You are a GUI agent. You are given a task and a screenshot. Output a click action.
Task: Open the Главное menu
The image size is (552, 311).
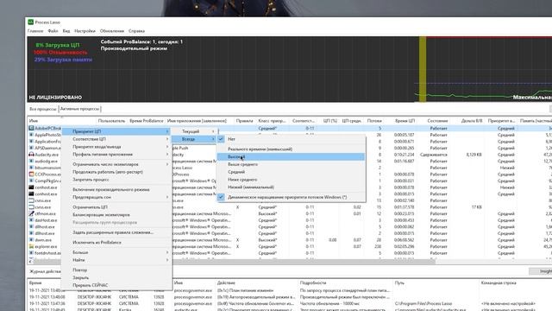[35, 31]
